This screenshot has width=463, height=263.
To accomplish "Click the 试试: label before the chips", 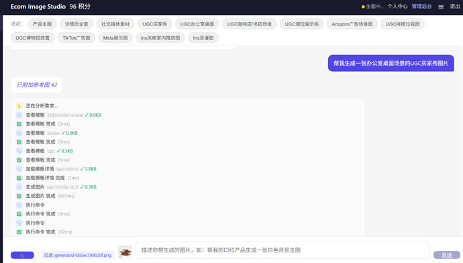I will click(17, 24).
